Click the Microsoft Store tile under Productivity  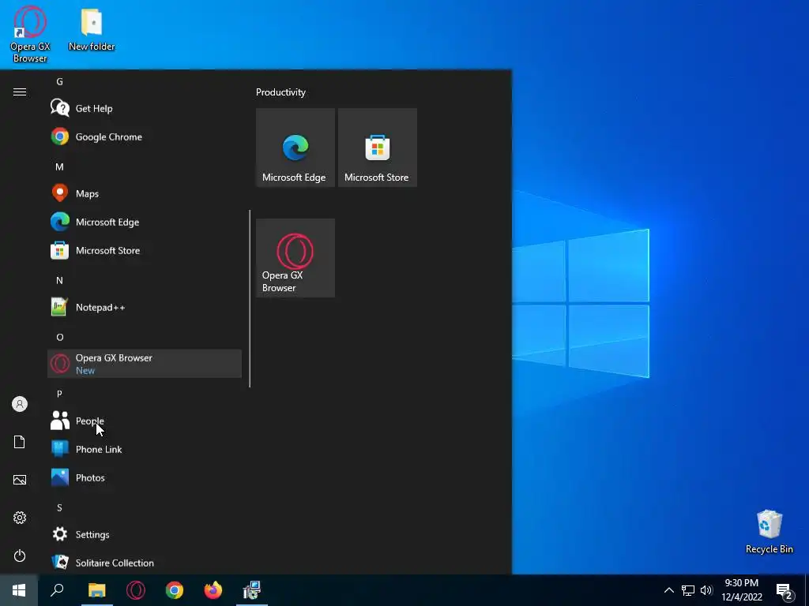377,148
